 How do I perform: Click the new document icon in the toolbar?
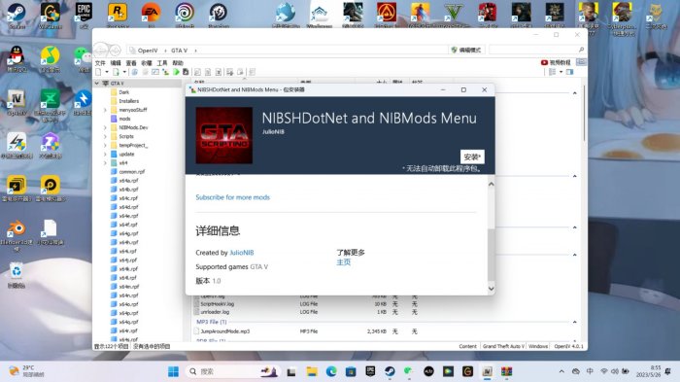pyautogui.click(x=98, y=72)
